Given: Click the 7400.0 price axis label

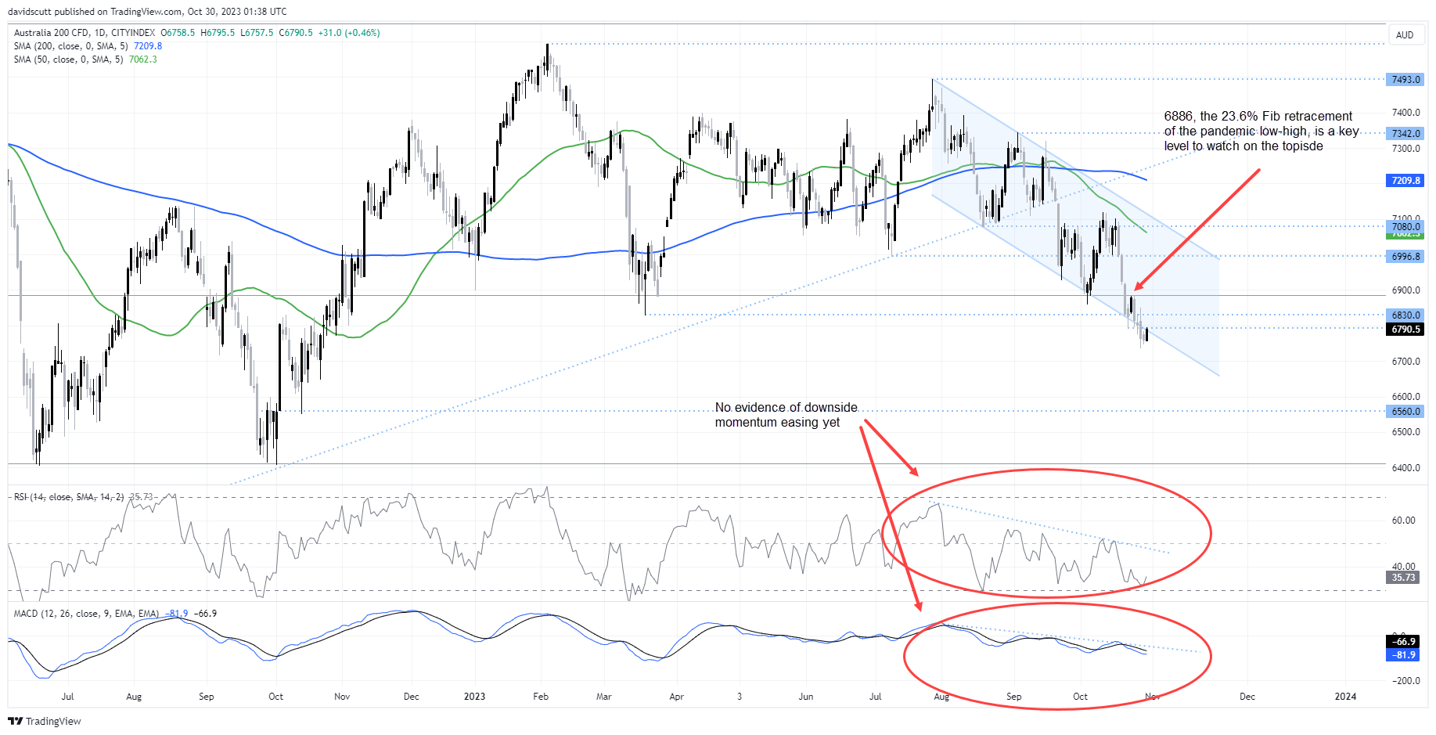Looking at the screenshot, I should click(1406, 113).
